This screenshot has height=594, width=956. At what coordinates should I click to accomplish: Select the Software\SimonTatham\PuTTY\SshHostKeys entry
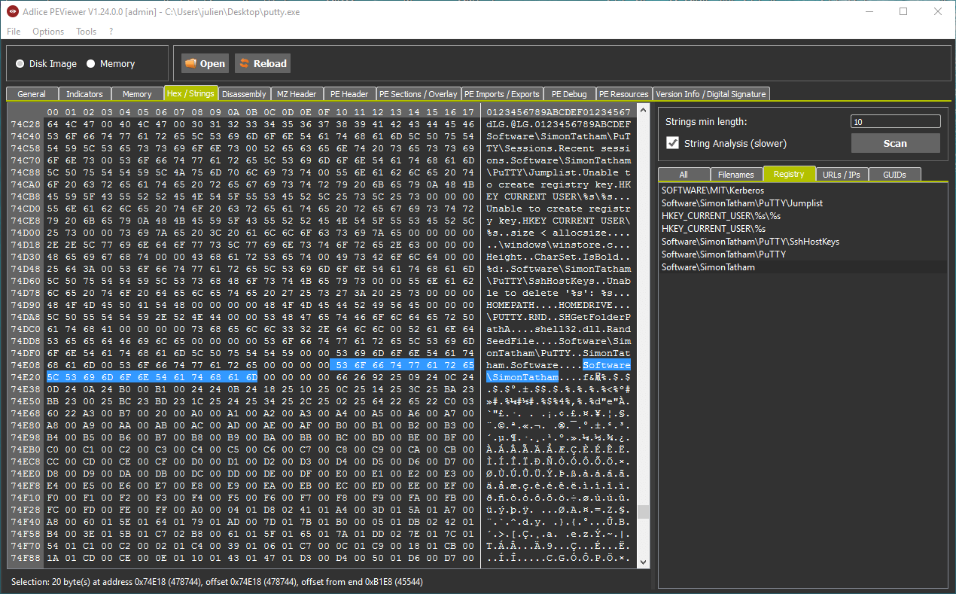click(x=750, y=242)
